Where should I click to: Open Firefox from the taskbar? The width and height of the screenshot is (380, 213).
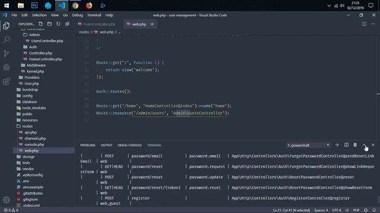tap(89, 5)
